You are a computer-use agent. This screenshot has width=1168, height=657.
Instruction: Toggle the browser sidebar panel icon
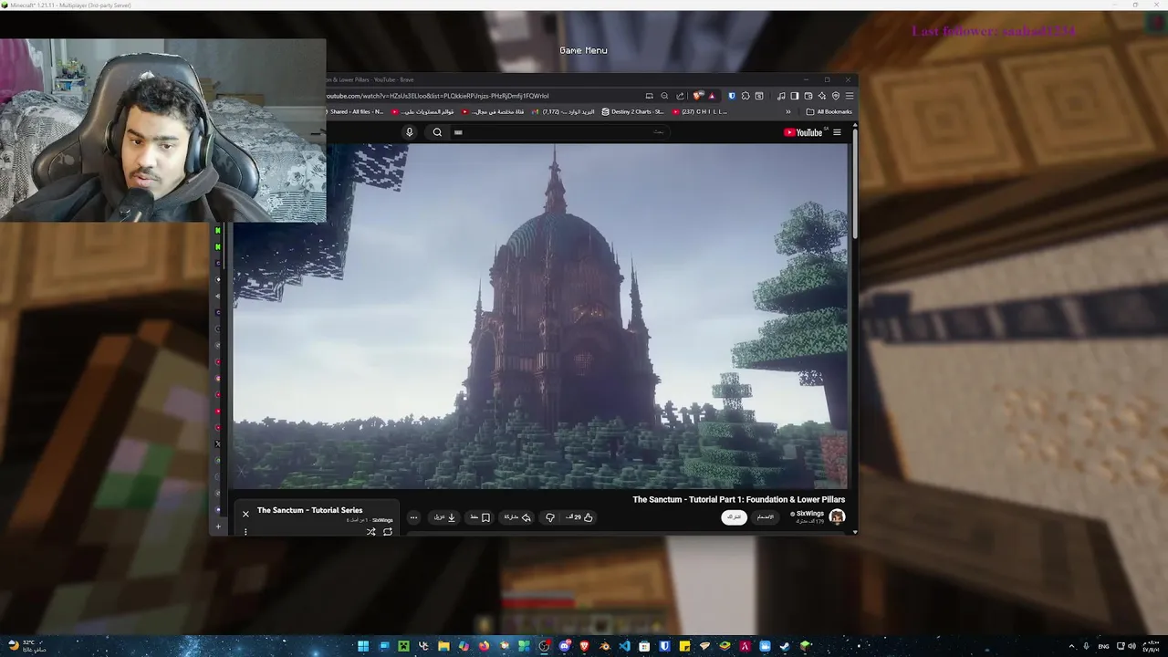[795, 96]
